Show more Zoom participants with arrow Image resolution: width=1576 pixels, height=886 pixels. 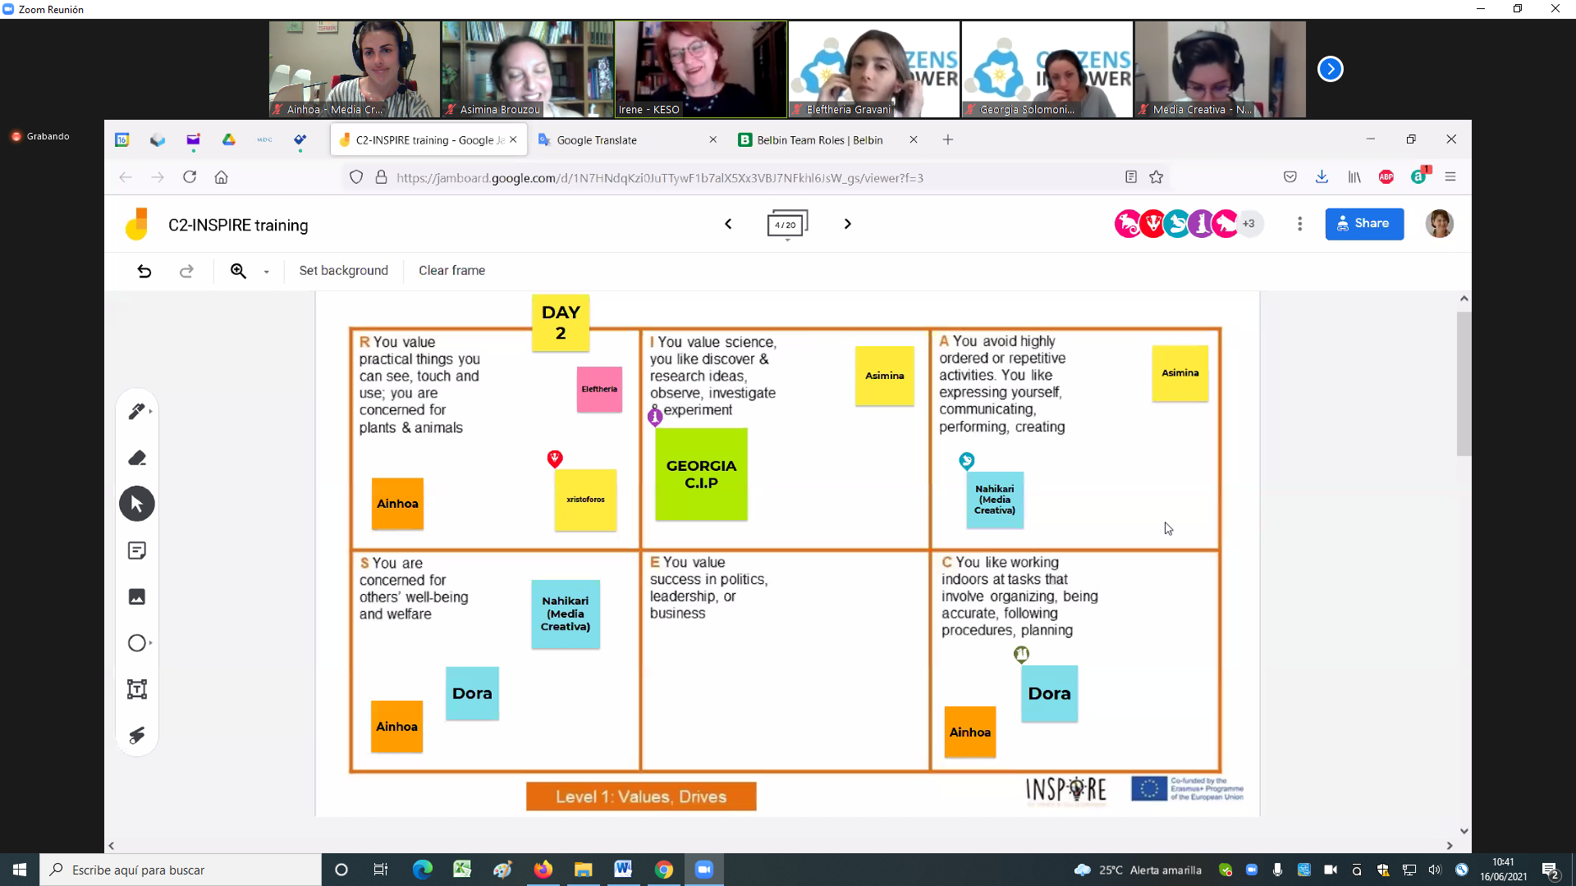click(x=1330, y=69)
